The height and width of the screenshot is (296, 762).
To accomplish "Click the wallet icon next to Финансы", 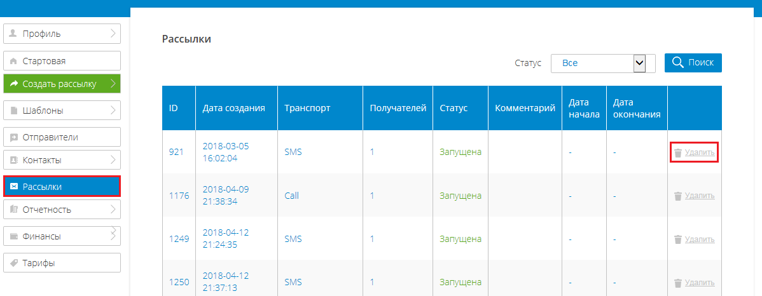I will 13,237.
